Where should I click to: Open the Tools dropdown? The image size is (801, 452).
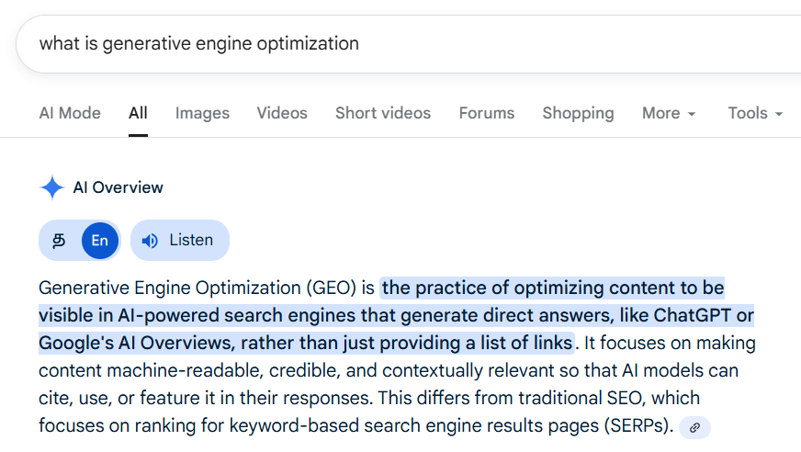click(754, 113)
